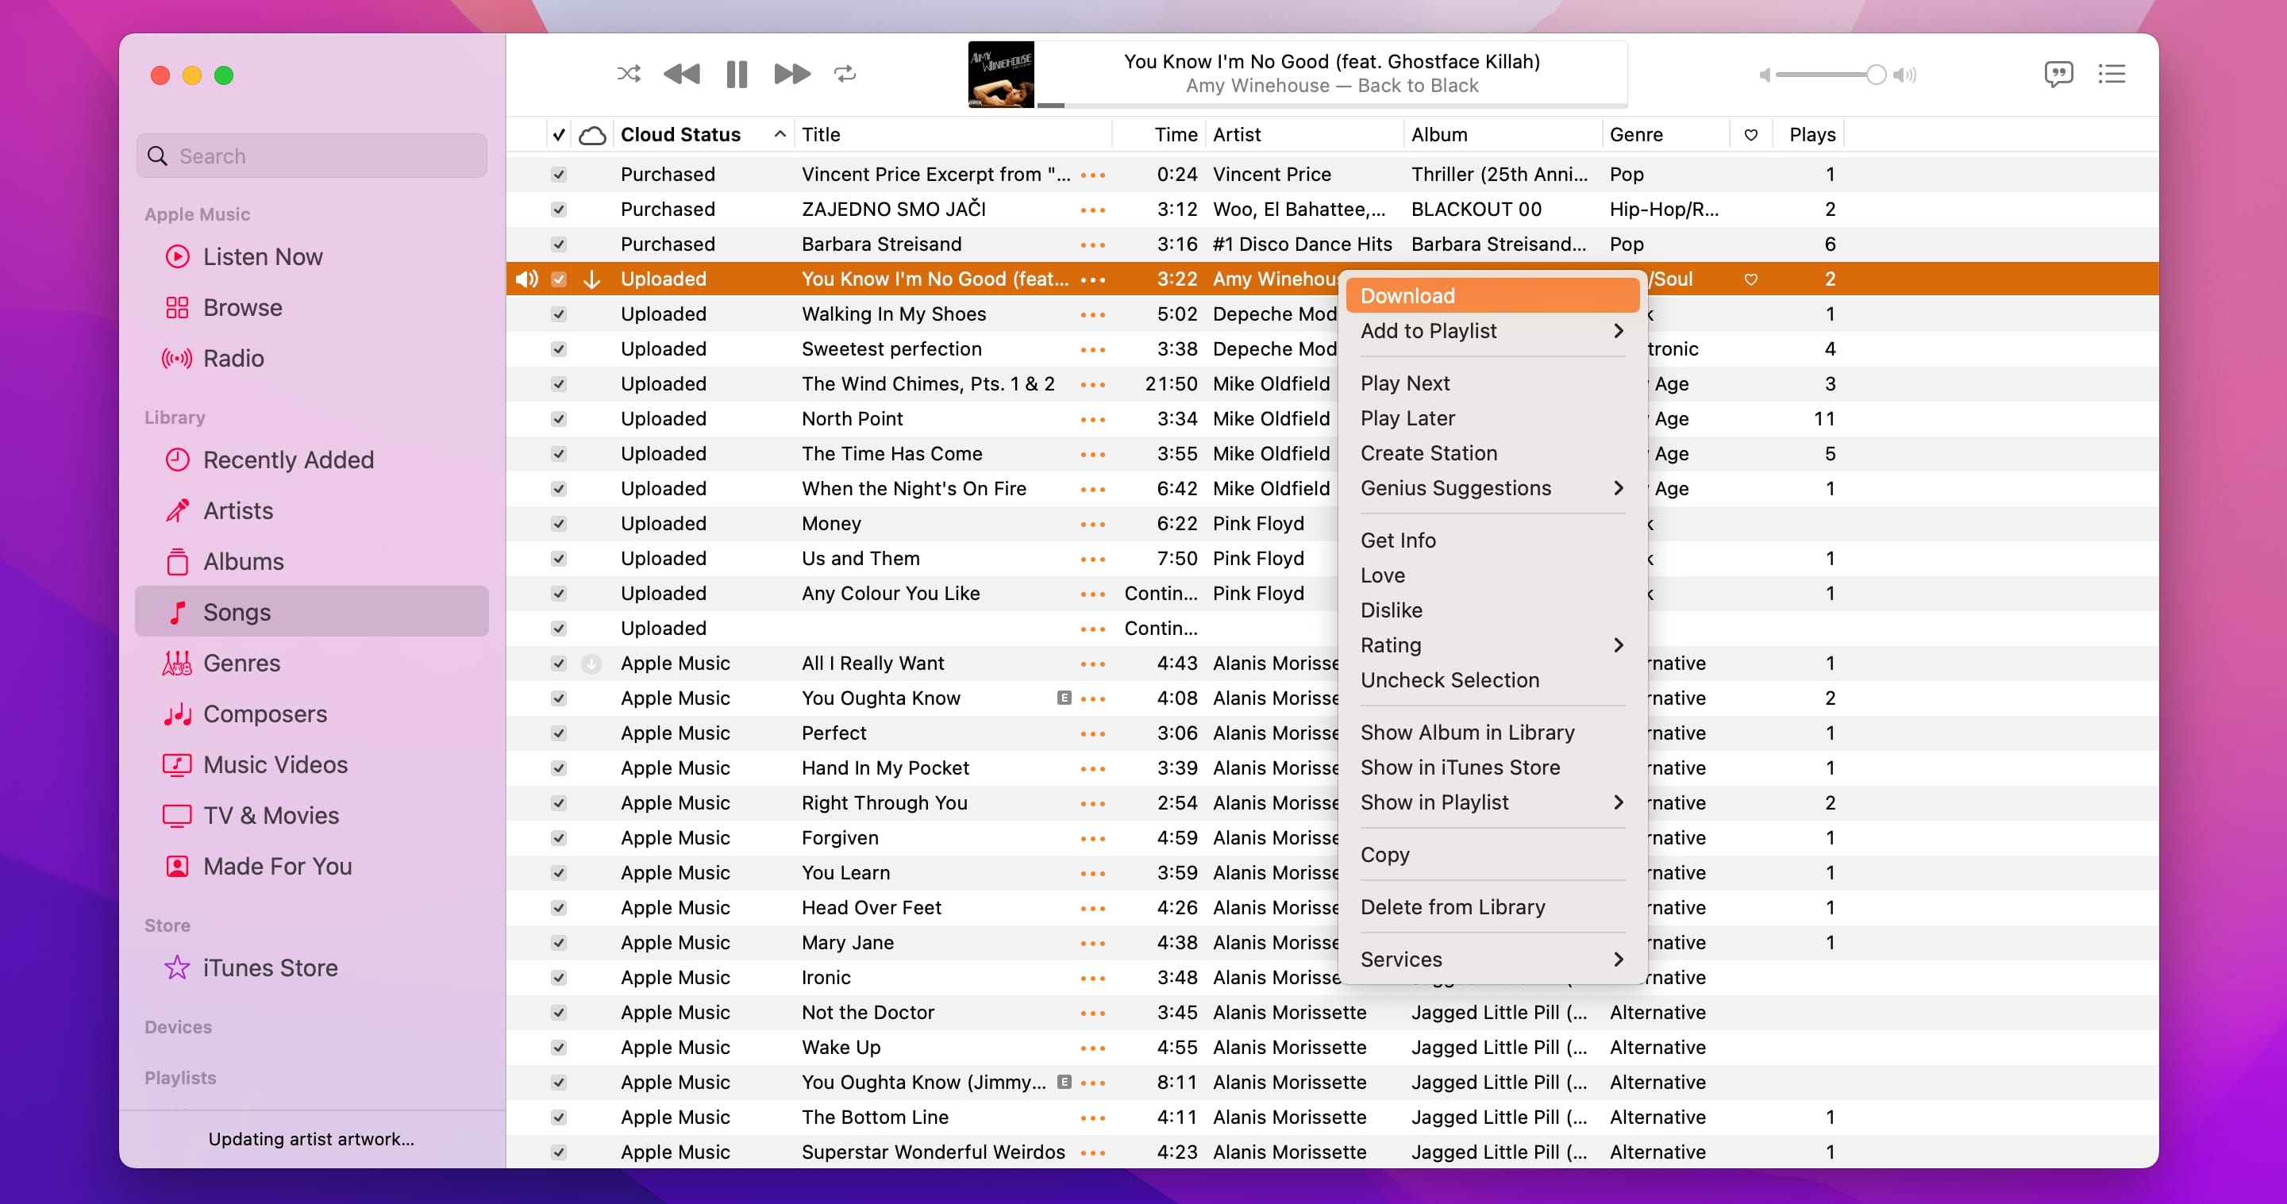Toggle checkbox for the Money track
The width and height of the screenshot is (2287, 1204).
[558, 524]
